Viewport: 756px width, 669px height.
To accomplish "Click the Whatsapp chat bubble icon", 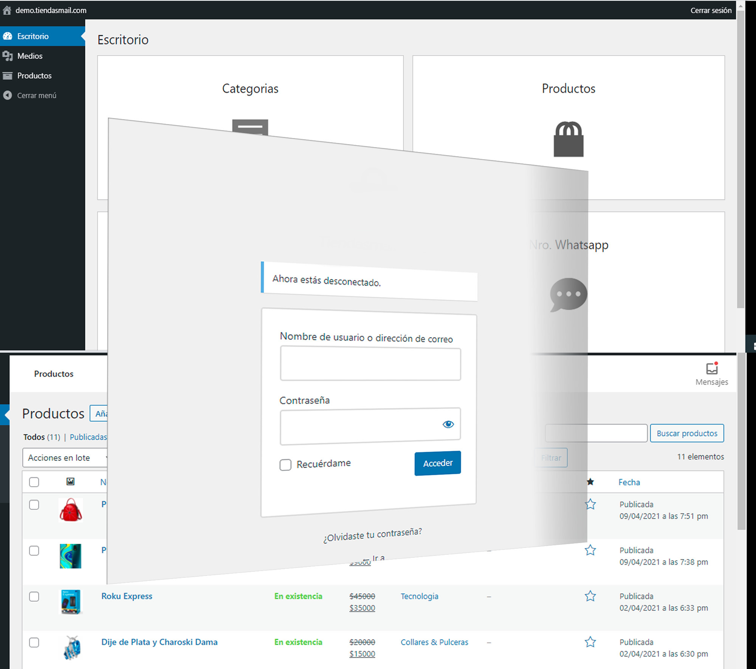I will [569, 294].
